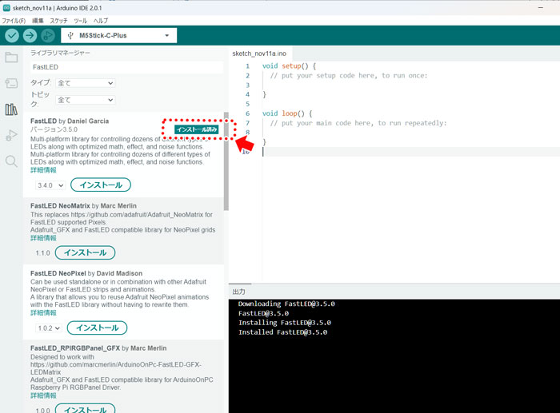Open the ファイル menu
The image size is (560, 413).
[x=14, y=21]
